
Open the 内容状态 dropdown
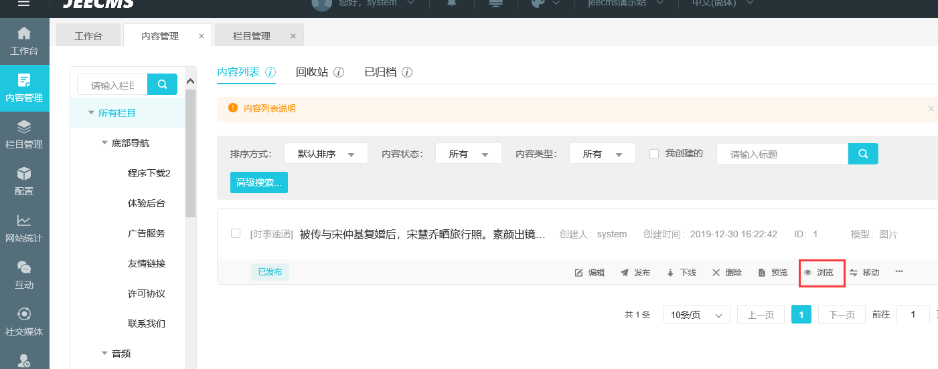pos(469,154)
